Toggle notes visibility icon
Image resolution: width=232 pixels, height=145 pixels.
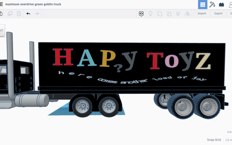[x=141, y=14]
